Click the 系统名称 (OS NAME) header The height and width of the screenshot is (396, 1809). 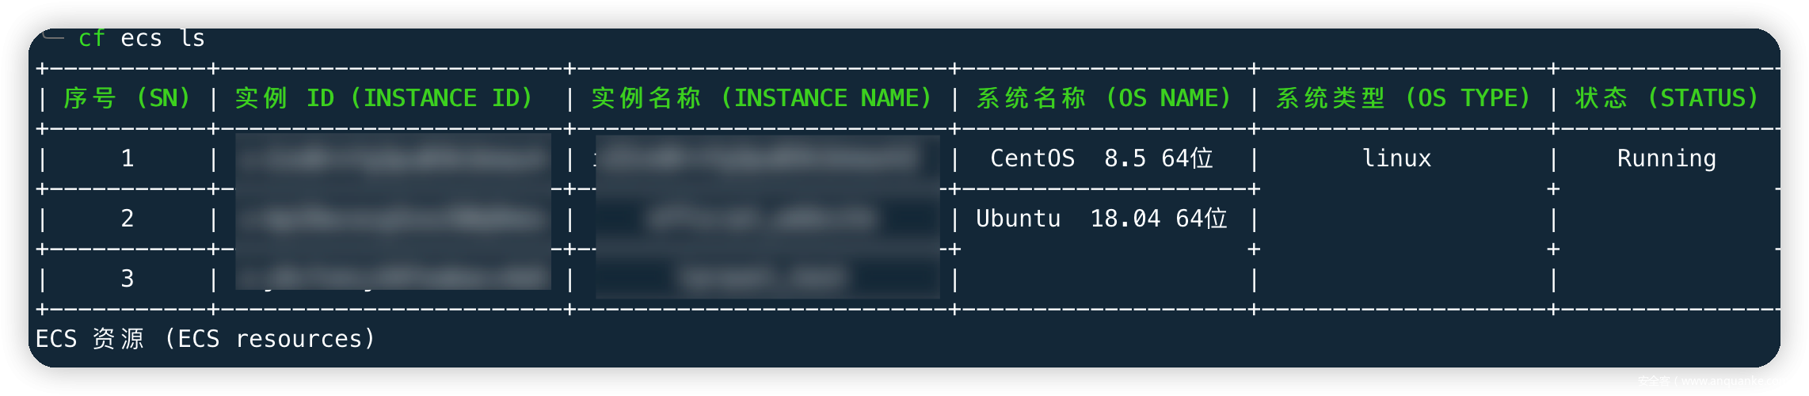[1103, 98]
